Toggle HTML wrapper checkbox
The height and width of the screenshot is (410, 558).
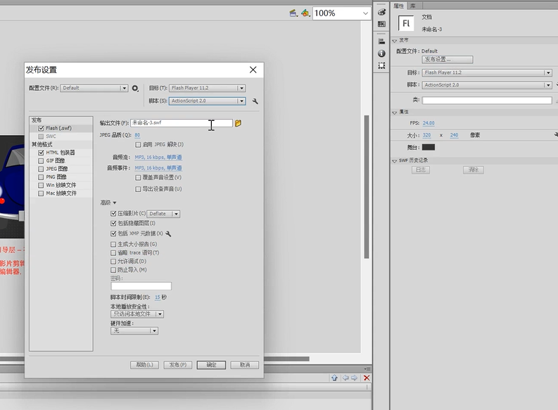pyautogui.click(x=41, y=153)
